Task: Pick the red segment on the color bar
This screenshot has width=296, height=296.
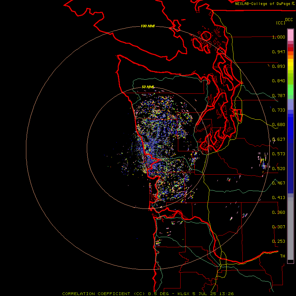Action: [x=290, y=49]
